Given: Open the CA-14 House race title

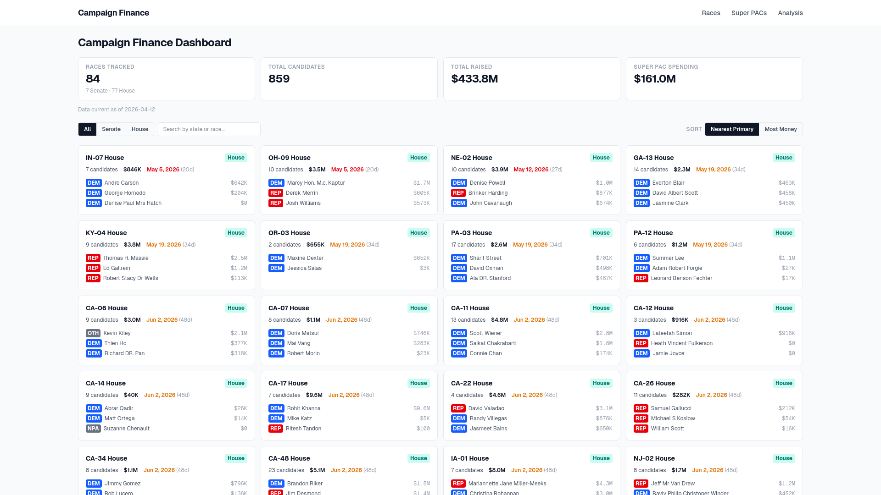Looking at the screenshot, I should (x=106, y=383).
